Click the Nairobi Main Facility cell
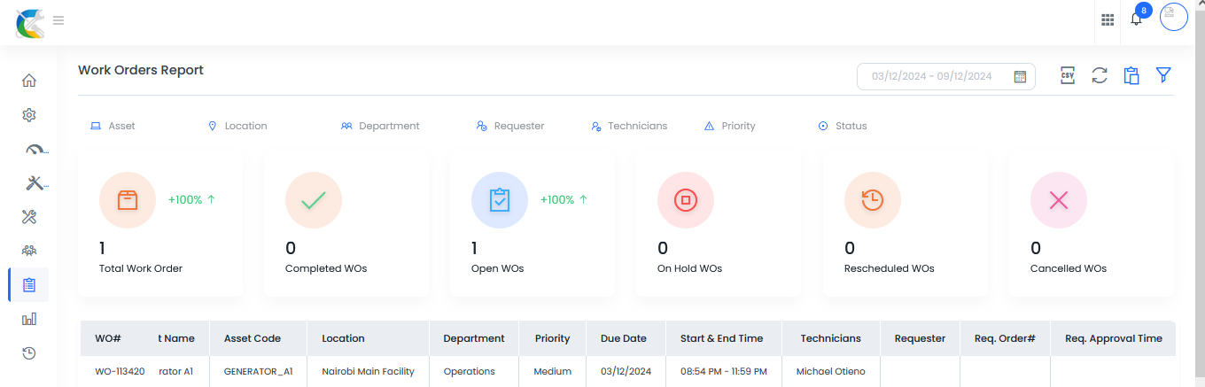Viewport: 1205px width, 387px height. pos(369,371)
